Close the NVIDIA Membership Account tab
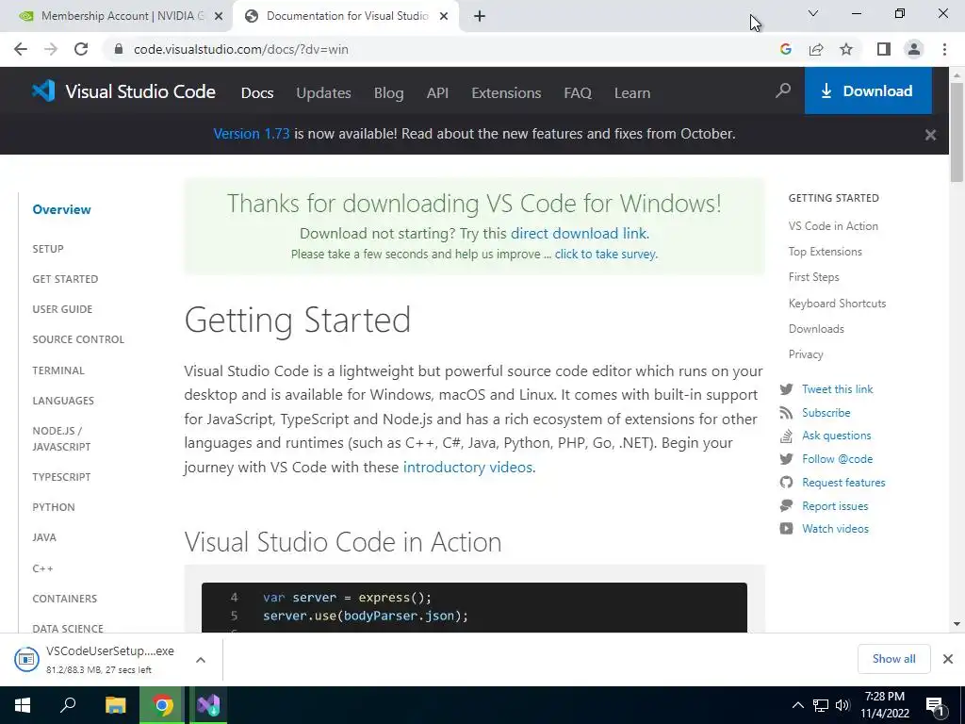 (219, 16)
